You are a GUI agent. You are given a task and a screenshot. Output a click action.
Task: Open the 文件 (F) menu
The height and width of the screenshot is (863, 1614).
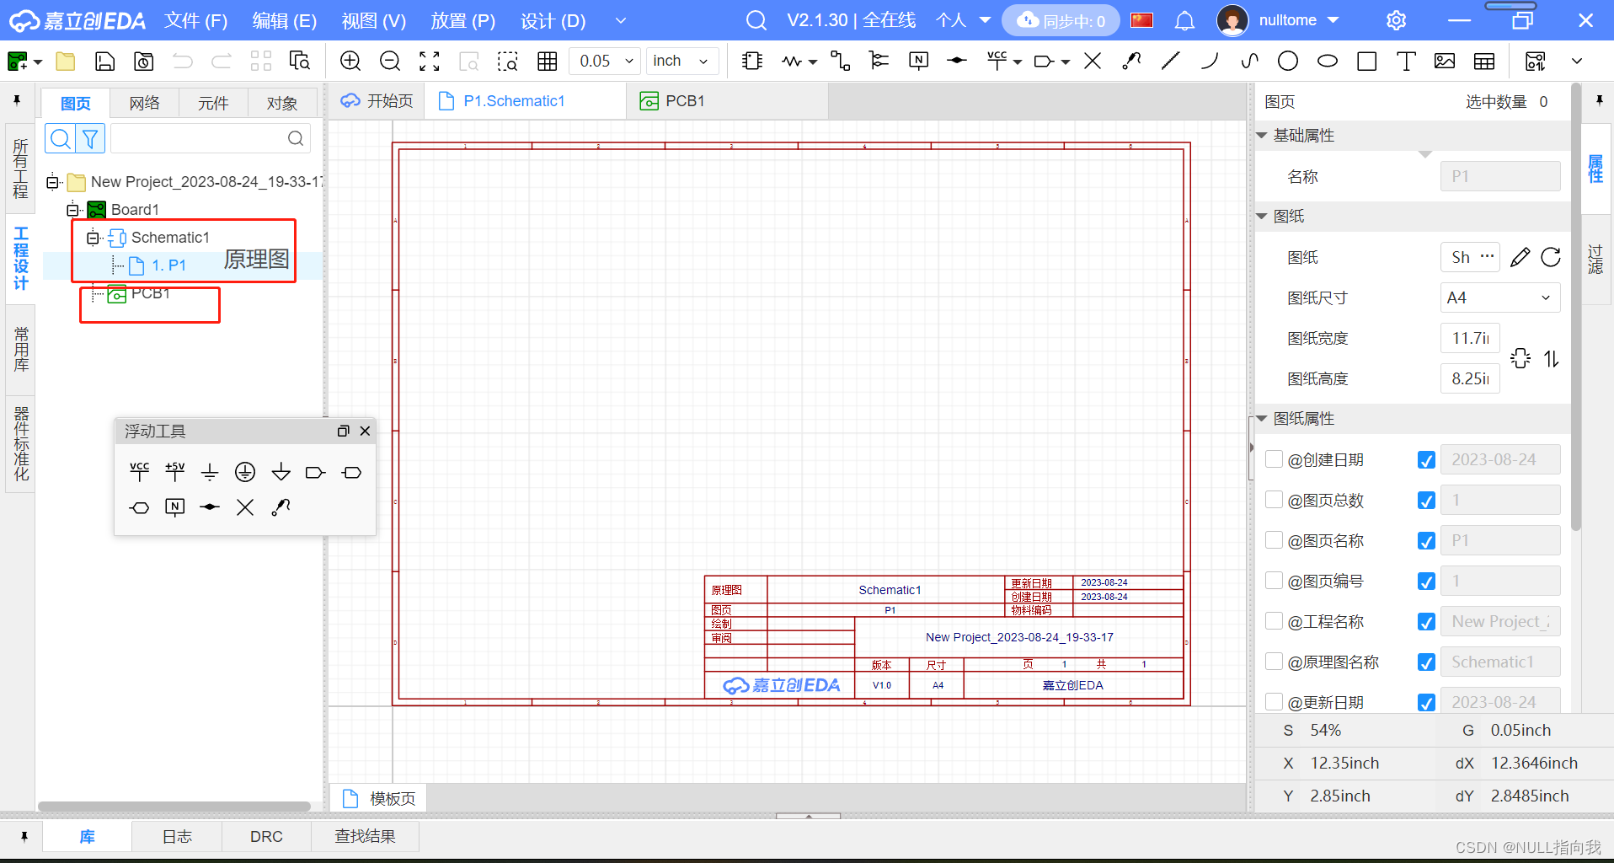[x=195, y=21]
